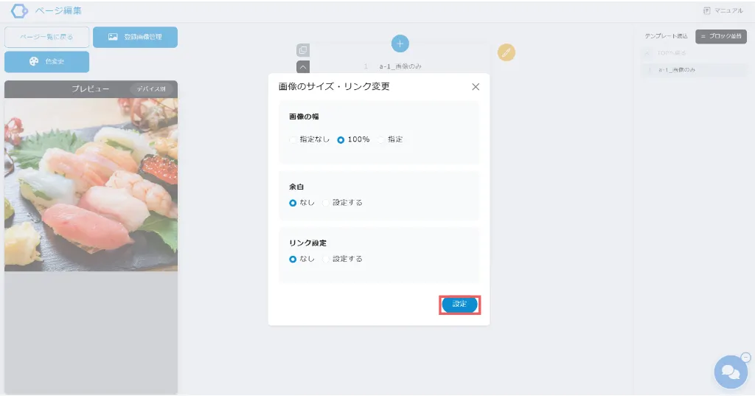Click the yellow pencil edit icon

tap(507, 52)
